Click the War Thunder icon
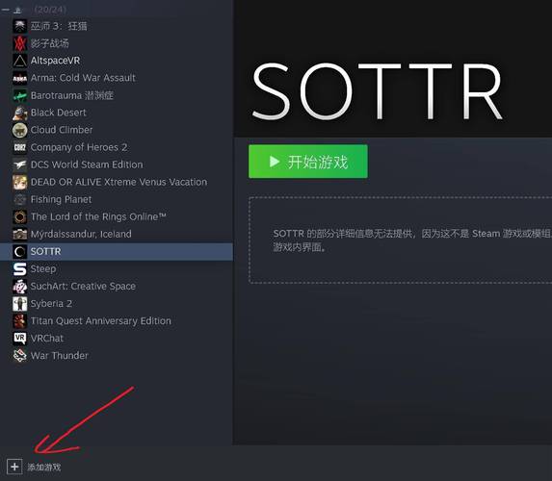This screenshot has width=552, height=481. coord(19,356)
